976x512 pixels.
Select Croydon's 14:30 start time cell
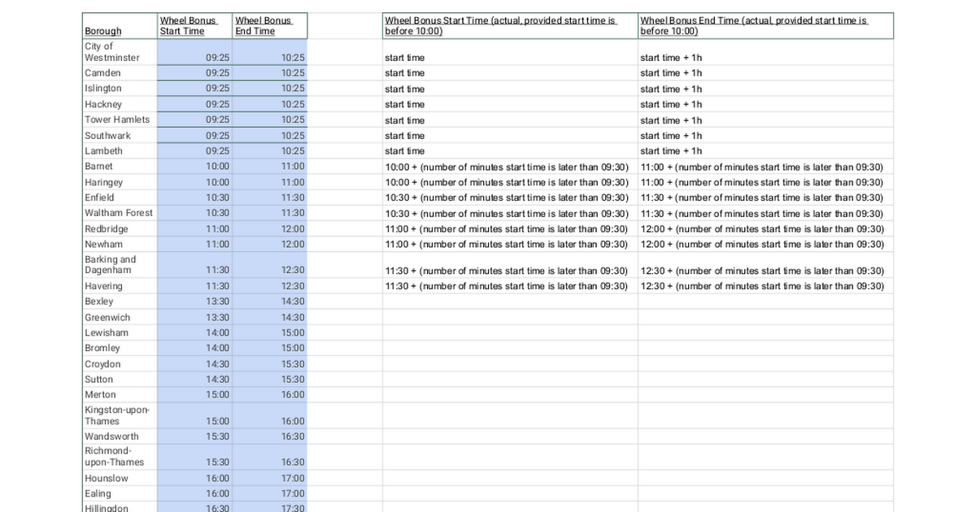coord(194,364)
